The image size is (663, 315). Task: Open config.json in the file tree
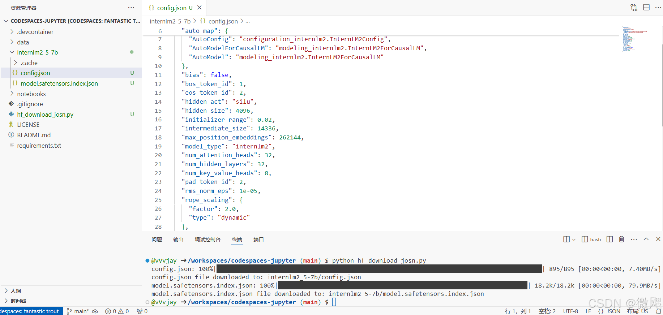(x=72, y=73)
